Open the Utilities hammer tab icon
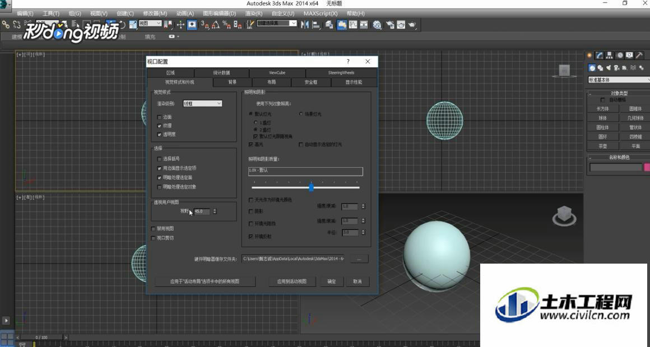Image resolution: width=650 pixels, height=347 pixels. 640,55
